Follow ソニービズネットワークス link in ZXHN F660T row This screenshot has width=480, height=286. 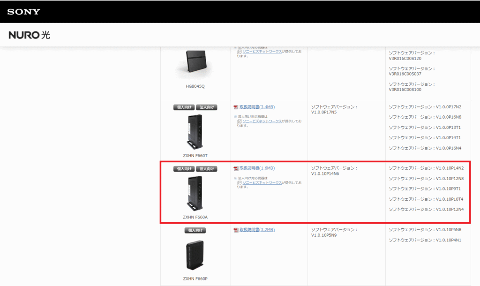pos(262,121)
